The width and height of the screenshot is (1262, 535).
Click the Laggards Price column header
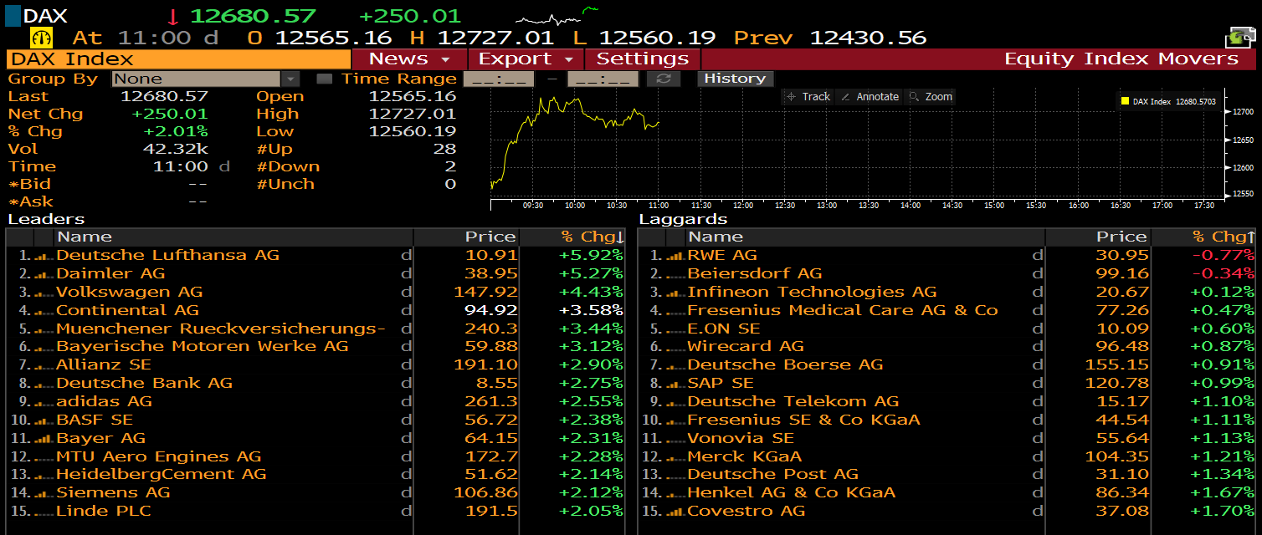pos(1097,237)
